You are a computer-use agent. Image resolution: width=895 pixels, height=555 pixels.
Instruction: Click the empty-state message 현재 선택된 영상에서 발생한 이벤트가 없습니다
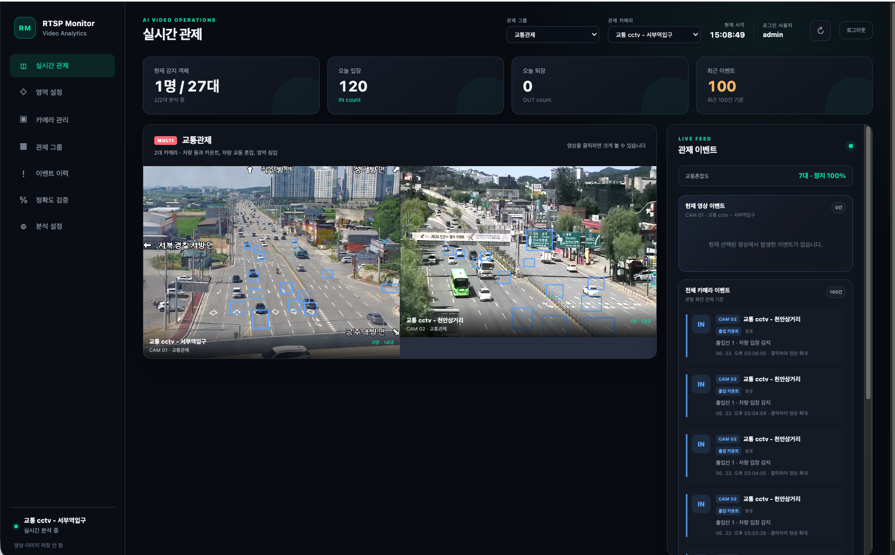(765, 245)
